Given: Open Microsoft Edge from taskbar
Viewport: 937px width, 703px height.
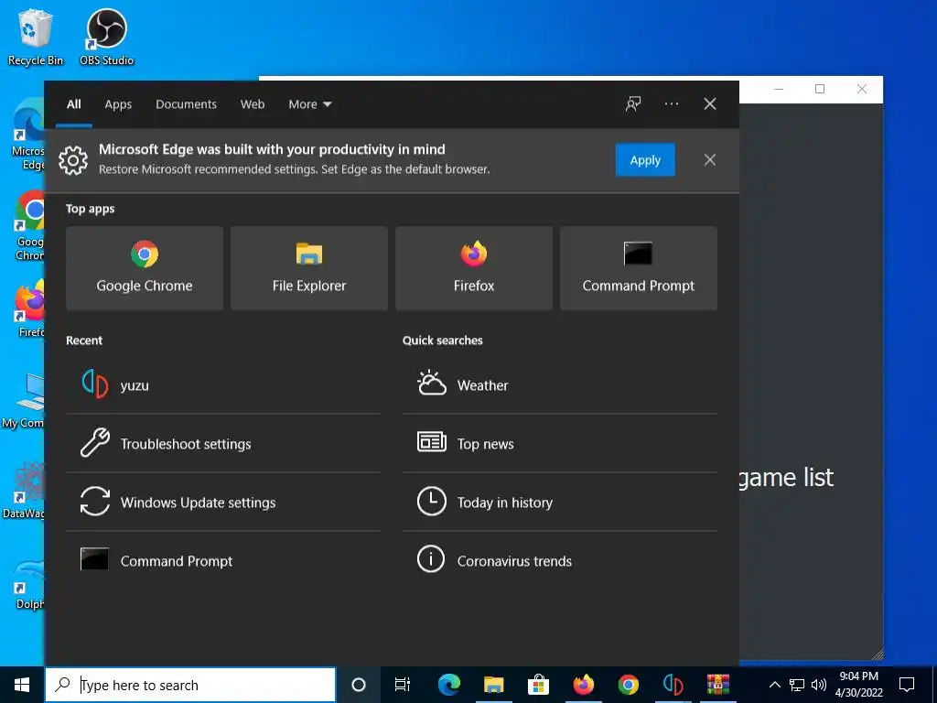Looking at the screenshot, I should 449,685.
